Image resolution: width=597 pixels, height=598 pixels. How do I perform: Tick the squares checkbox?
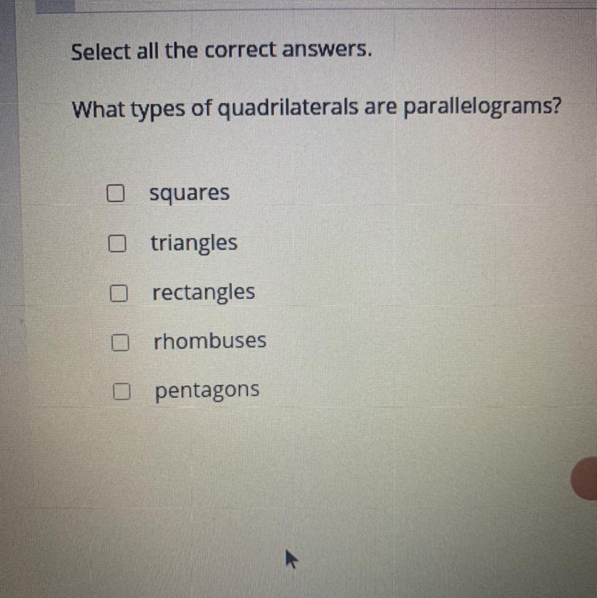coord(115,193)
